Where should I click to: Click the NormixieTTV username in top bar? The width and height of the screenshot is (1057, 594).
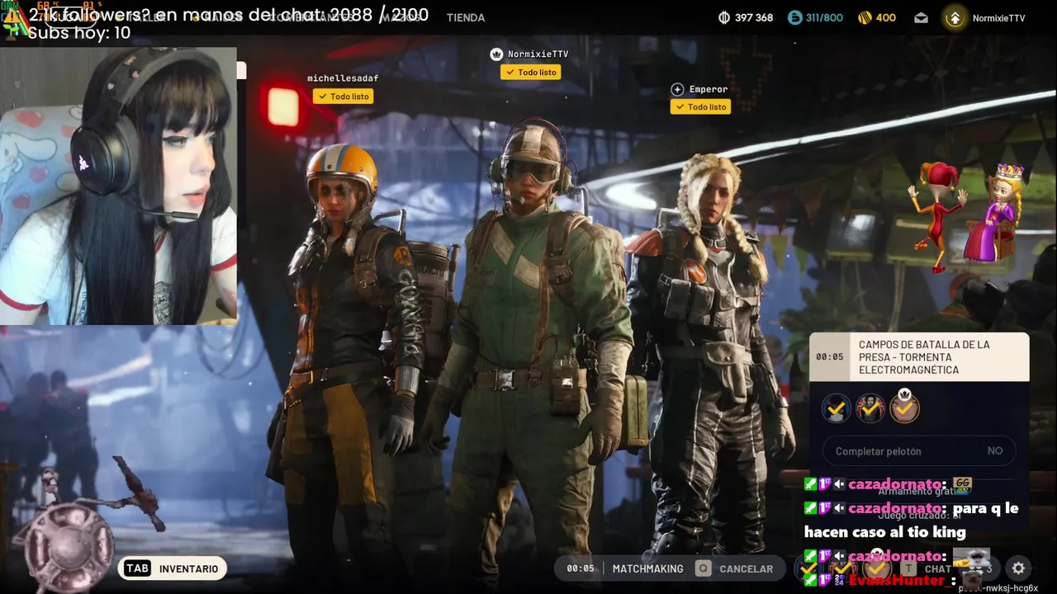(998, 18)
